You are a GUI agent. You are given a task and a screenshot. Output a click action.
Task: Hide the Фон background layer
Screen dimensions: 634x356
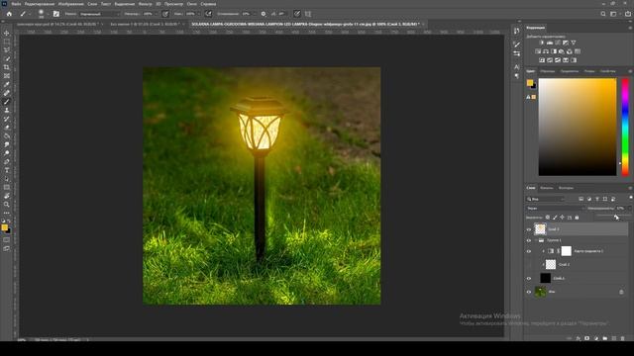click(x=528, y=292)
